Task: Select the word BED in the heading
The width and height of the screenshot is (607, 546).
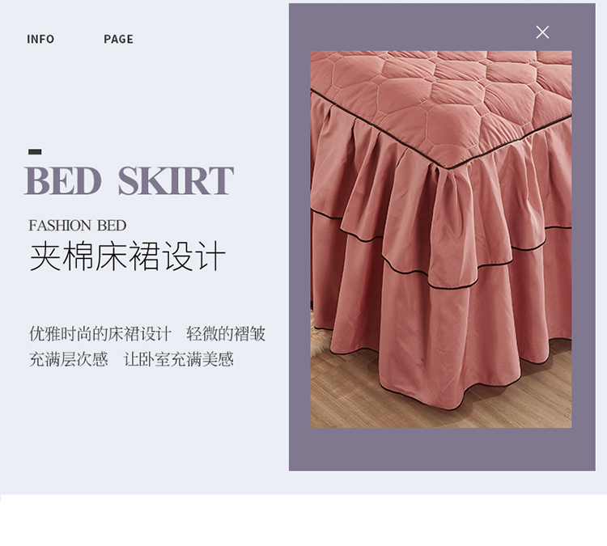Action: [63, 180]
